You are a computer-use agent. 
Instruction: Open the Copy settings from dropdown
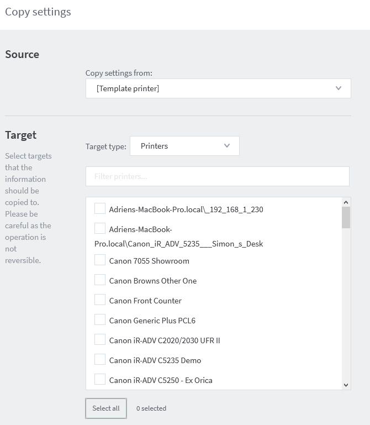218,88
